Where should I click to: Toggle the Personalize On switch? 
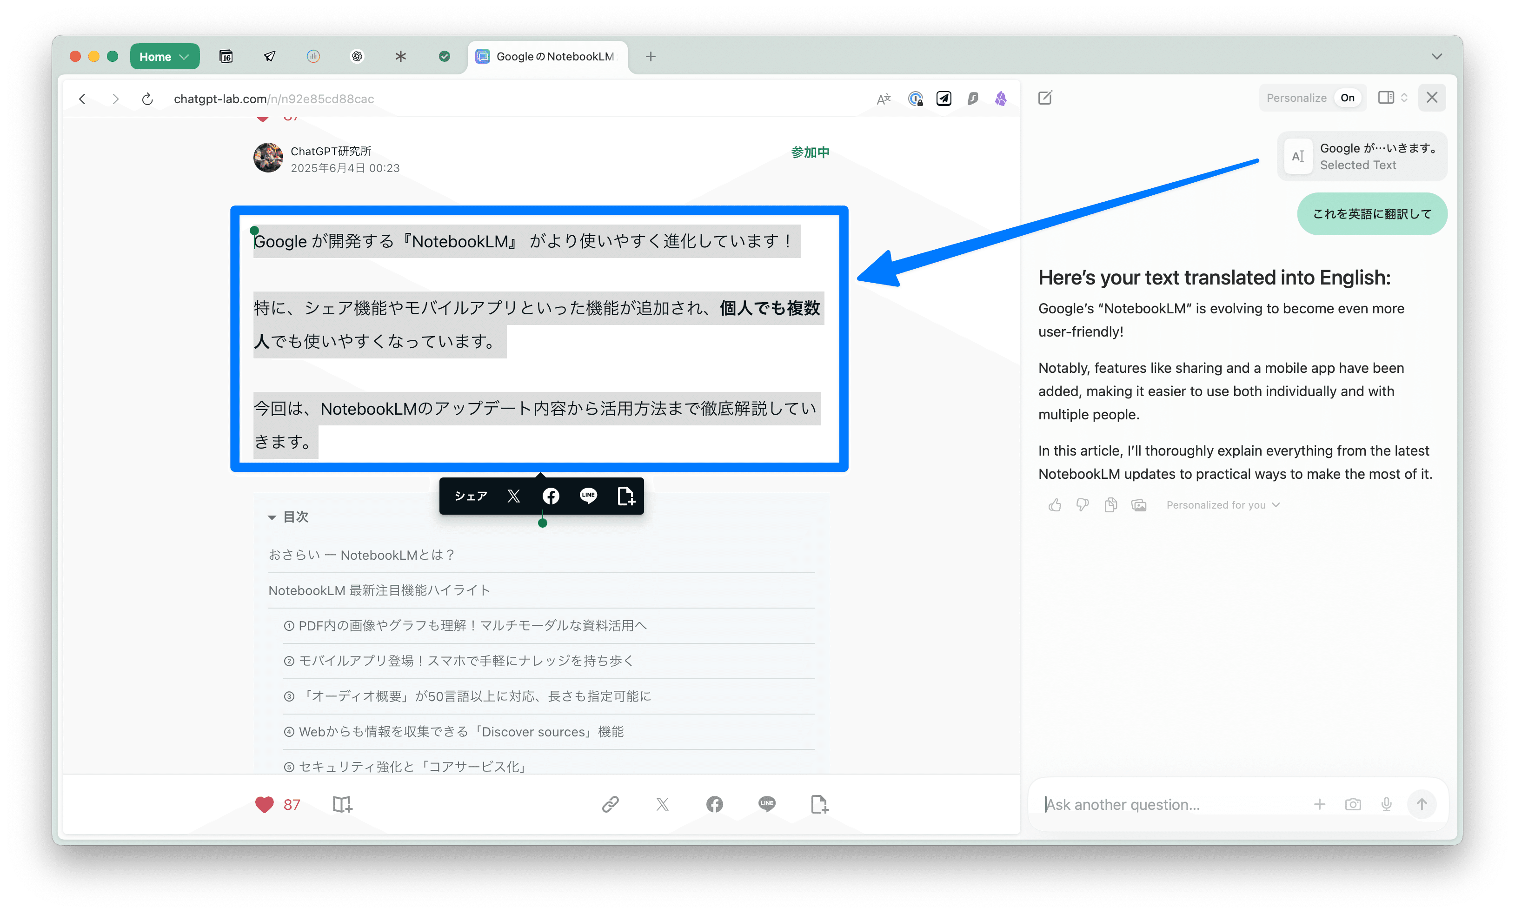[1347, 98]
